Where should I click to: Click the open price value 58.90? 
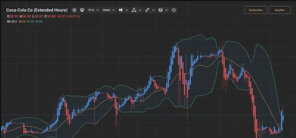pyautogui.click(x=14, y=16)
